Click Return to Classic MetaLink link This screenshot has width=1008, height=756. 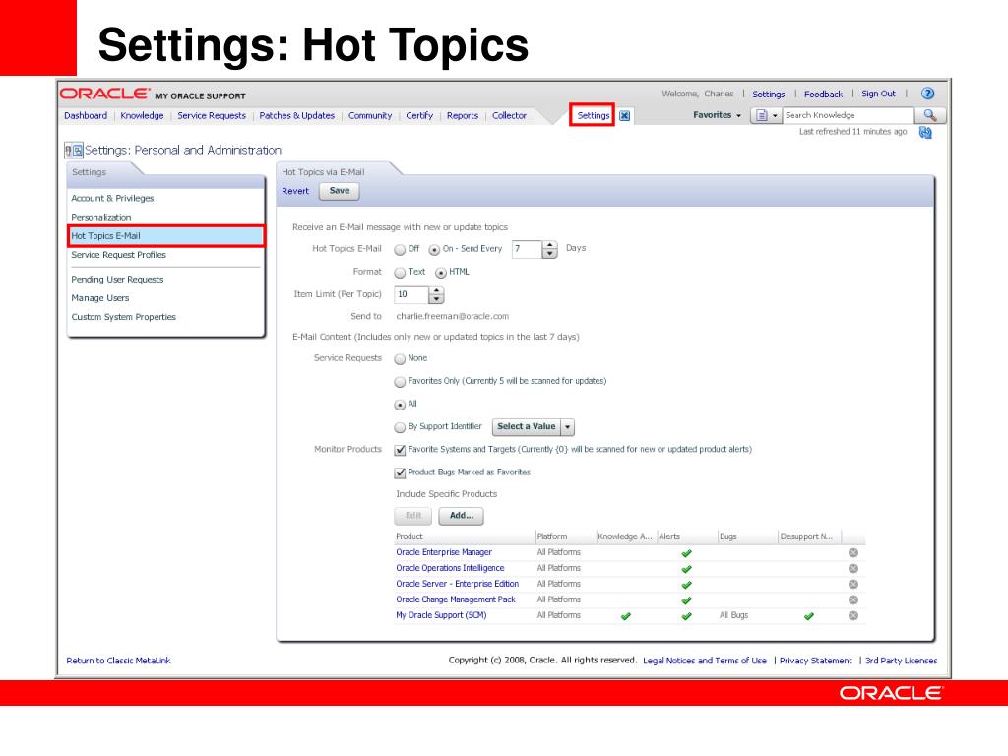[x=118, y=661]
